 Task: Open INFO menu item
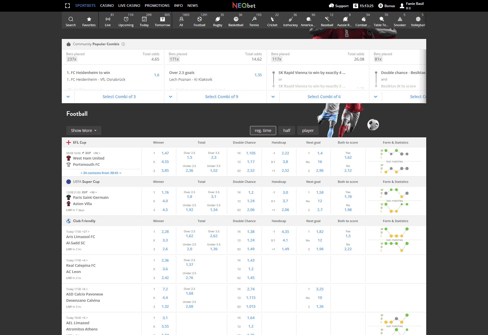(x=179, y=5)
